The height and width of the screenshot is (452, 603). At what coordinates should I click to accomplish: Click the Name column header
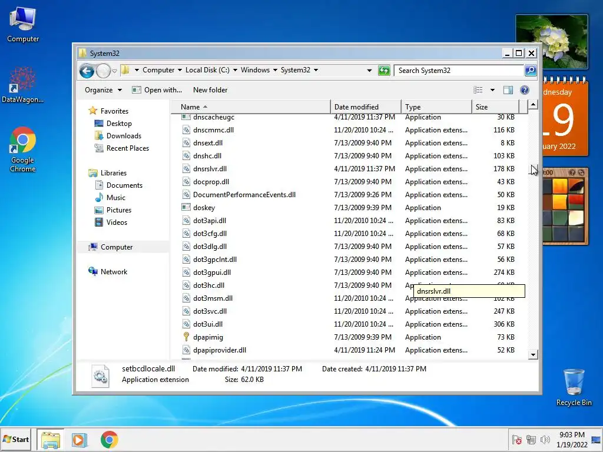[x=250, y=107]
